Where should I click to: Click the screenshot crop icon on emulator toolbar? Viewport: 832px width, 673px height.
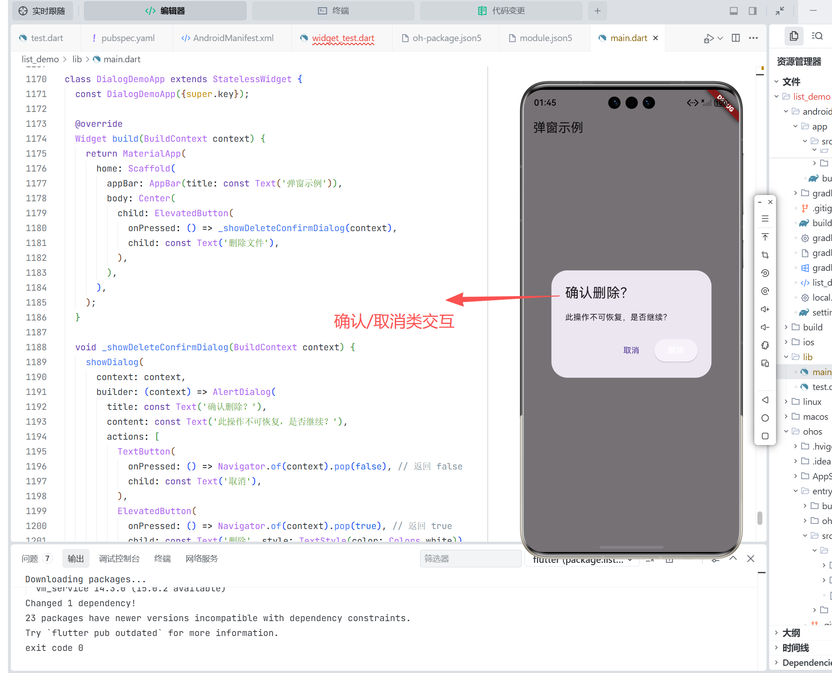click(765, 255)
